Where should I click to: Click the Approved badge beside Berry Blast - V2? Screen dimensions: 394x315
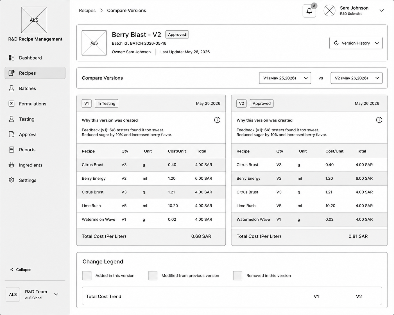[177, 35]
